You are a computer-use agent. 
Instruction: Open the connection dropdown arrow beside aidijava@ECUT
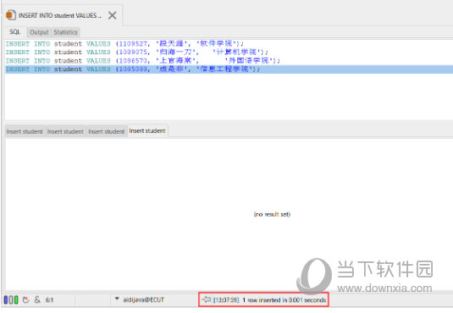pos(117,299)
